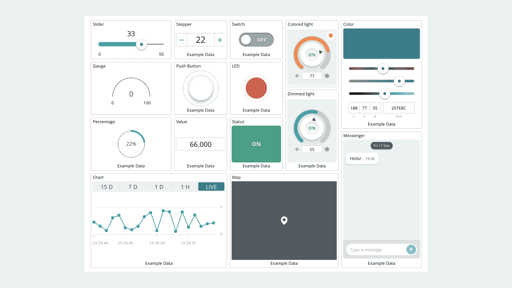The height and width of the screenshot is (288, 512).
Task: Click the power icon on Dimmed light
Action: tap(297, 149)
